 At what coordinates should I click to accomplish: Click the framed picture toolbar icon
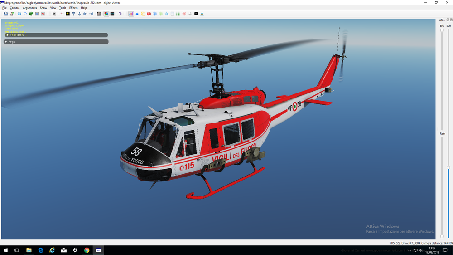click(37, 14)
